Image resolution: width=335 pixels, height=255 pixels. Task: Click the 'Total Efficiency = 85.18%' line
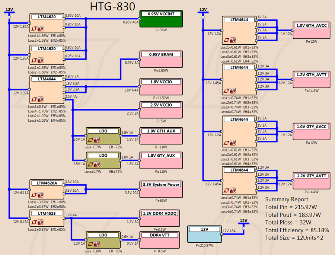[297, 230]
